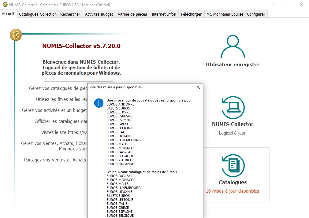This screenshot has height=218, width=309.
Task: Click 'EUROS BELGIQUE' under the catalogue updates heading
Action: click(120, 156)
